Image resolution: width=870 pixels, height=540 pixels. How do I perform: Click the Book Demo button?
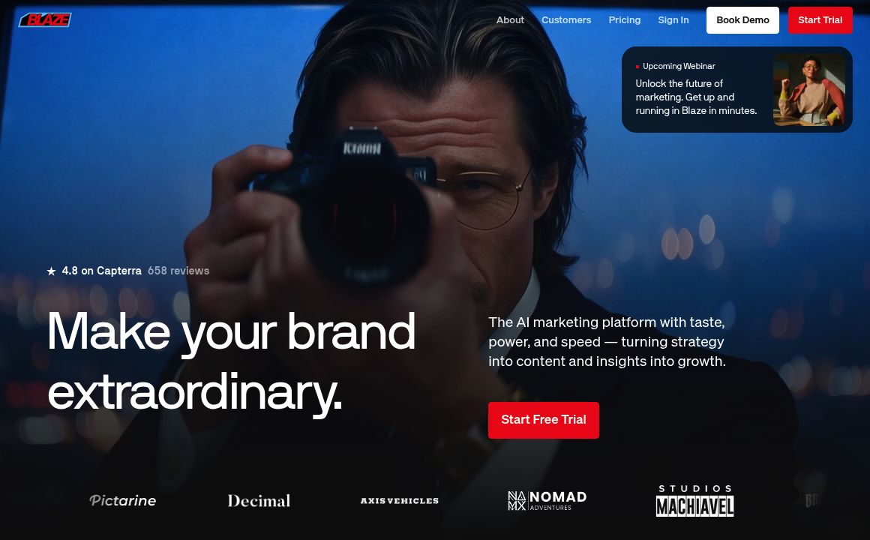(x=742, y=20)
